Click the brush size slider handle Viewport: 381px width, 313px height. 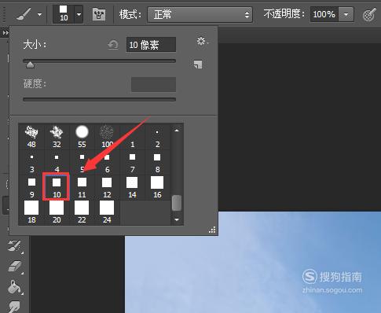point(30,64)
